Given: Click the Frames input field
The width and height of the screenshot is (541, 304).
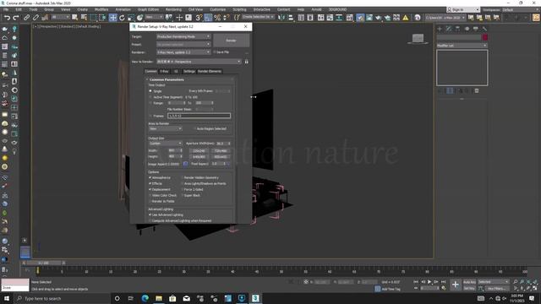Looking at the screenshot, I should (199, 116).
